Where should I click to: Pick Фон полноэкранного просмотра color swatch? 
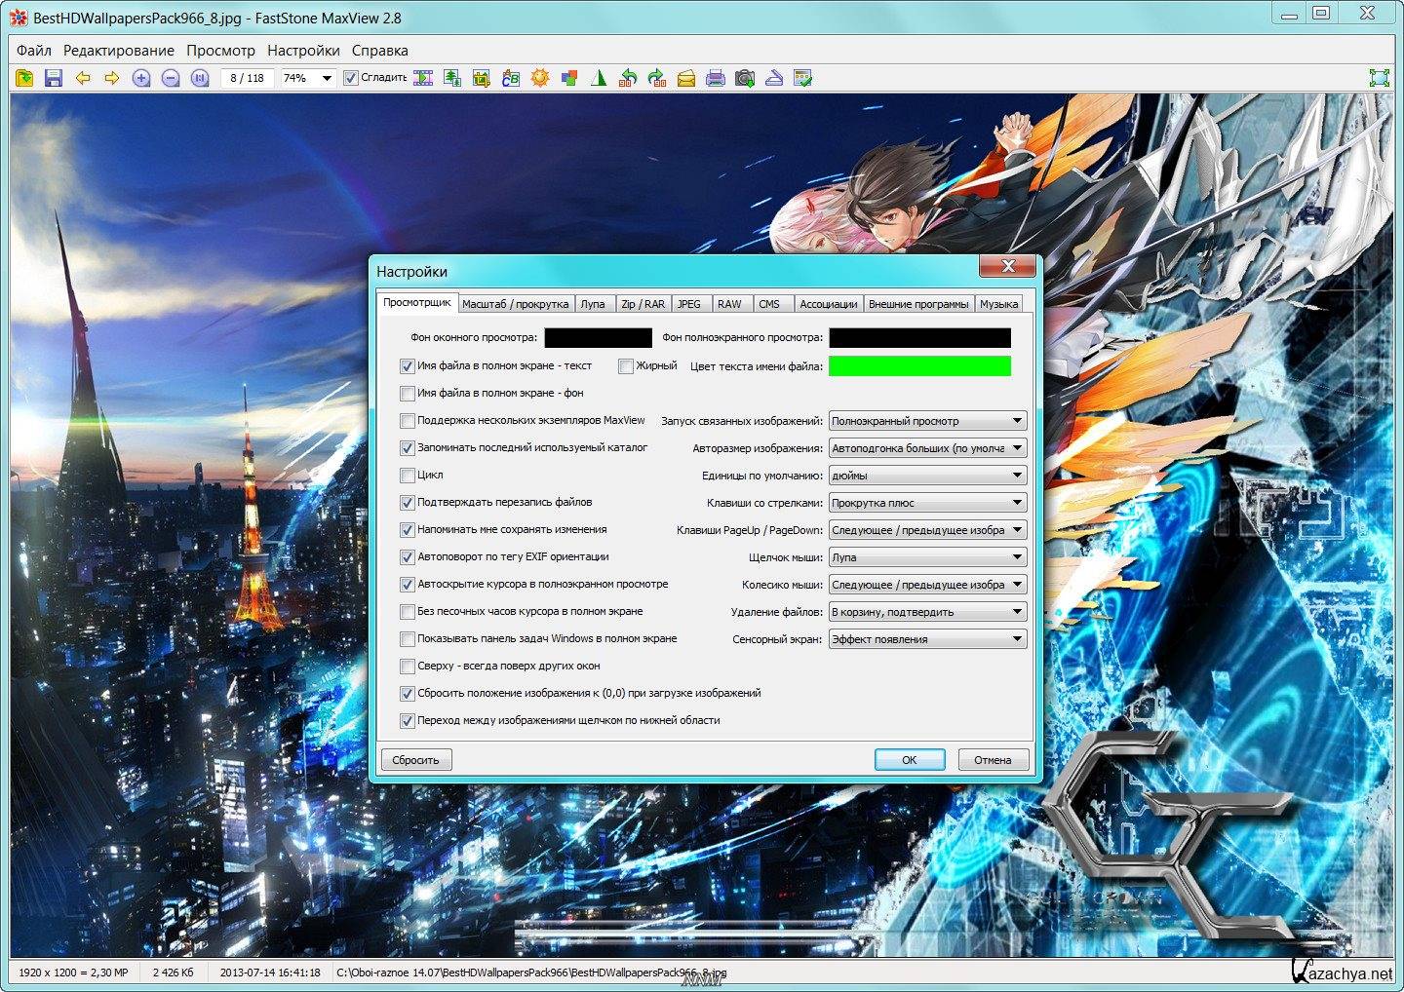tap(919, 338)
